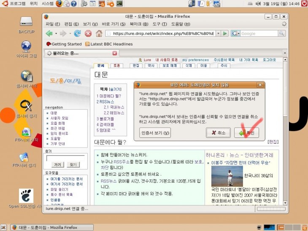Close the loading tab with red X
Screen dimensions: 308x231
[x=115, y=53]
